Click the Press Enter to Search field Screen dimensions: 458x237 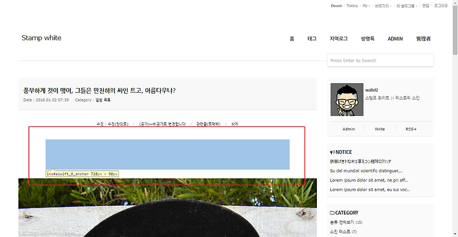[x=380, y=60]
